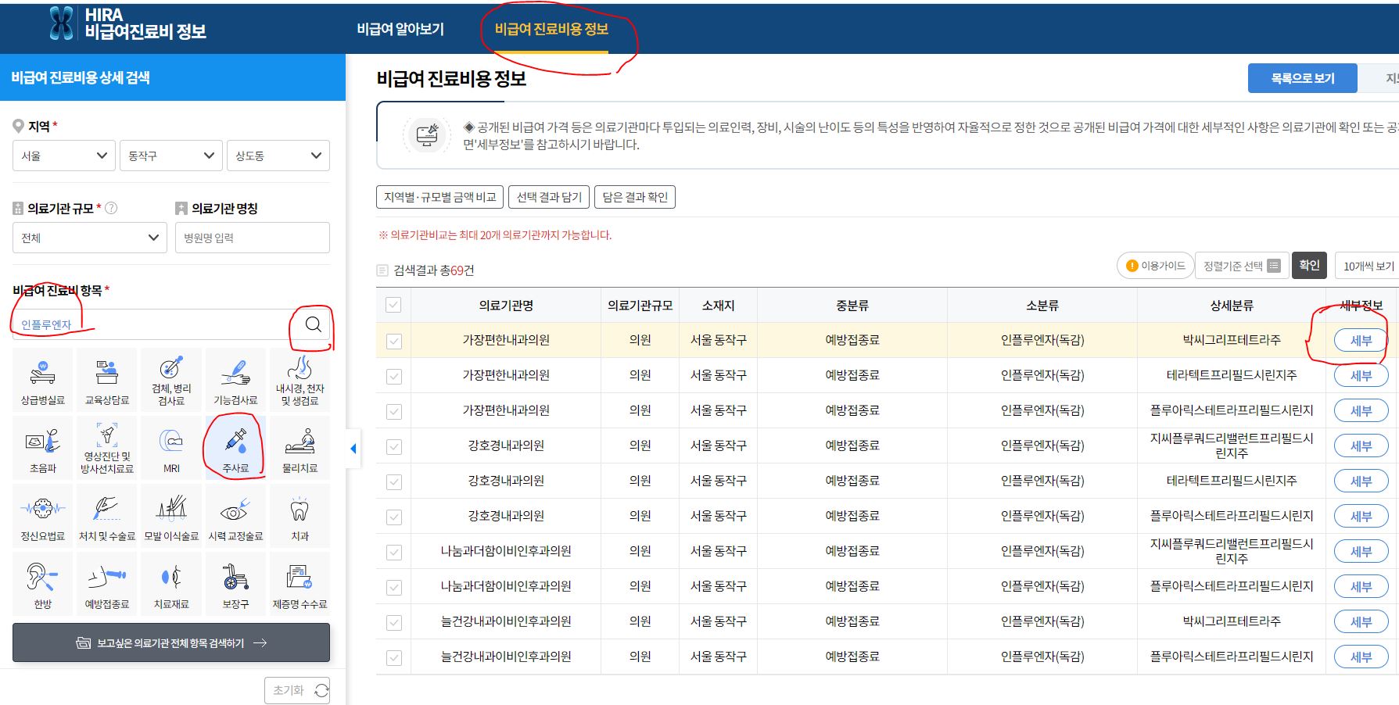Viewport: 1399px width, 705px height.
Task: Open the 상도동 neighborhood dropdown
Action: 278,156
